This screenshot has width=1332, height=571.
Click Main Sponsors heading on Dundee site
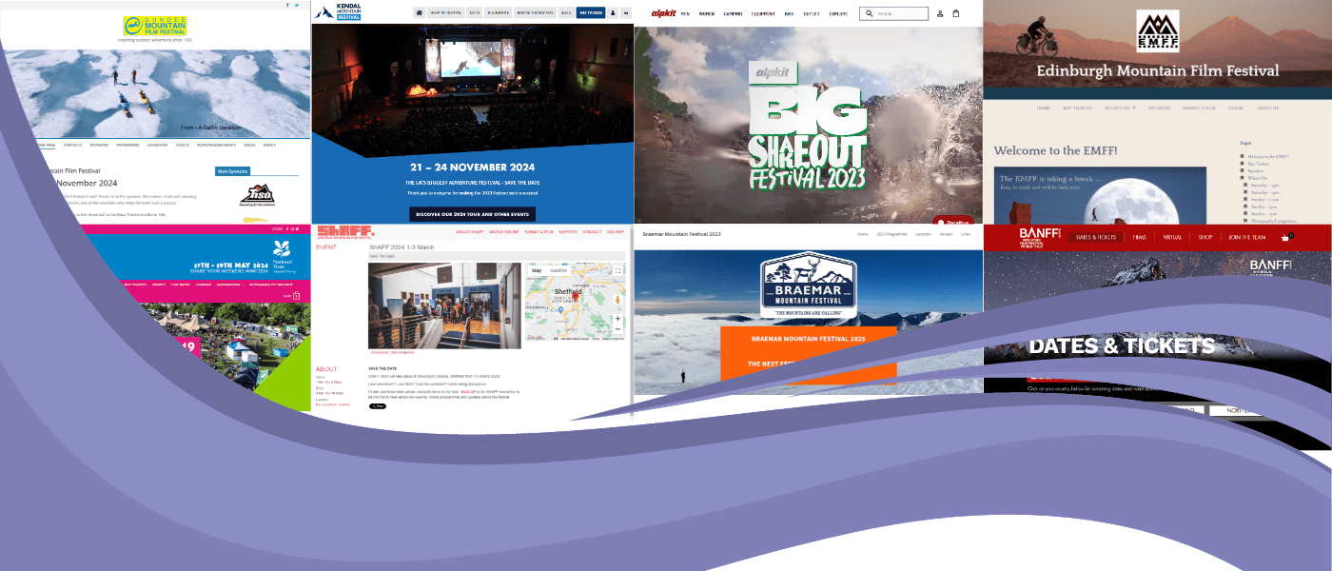tap(232, 172)
